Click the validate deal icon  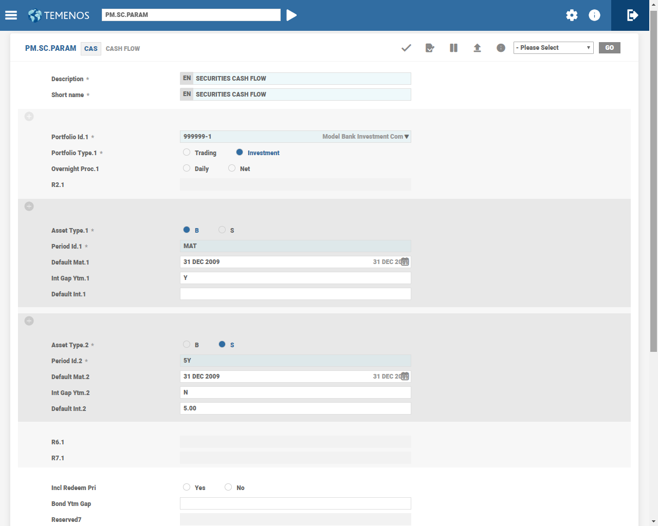430,48
